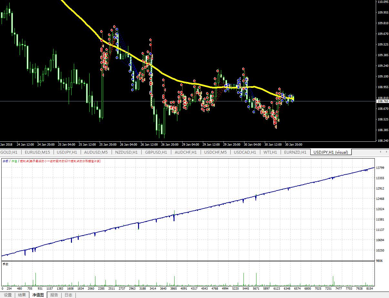
Task: Switch to the 结果 tester tab
Action: [22, 295]
